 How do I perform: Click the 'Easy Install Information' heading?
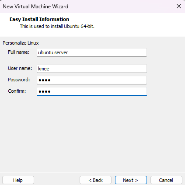click(x=39, y=19)
